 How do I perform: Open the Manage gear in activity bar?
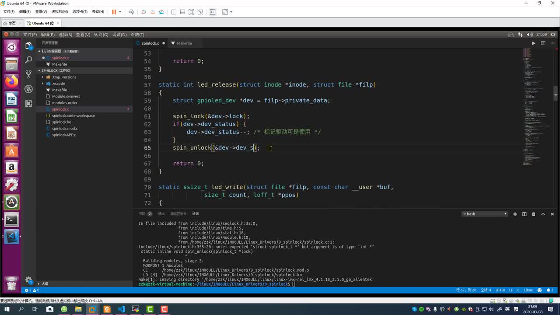pyautogui.click(x=29, y=280)
